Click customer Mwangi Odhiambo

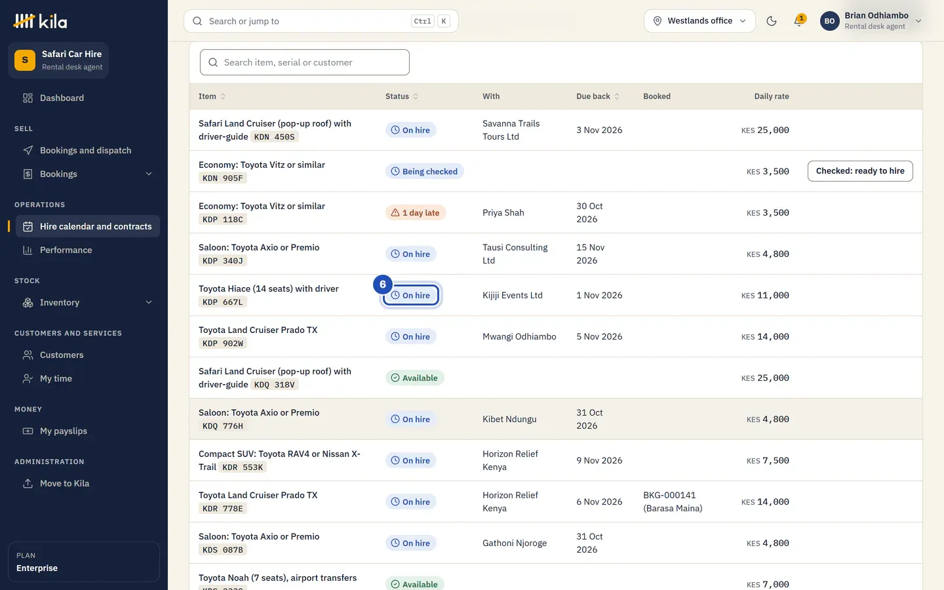519,336
